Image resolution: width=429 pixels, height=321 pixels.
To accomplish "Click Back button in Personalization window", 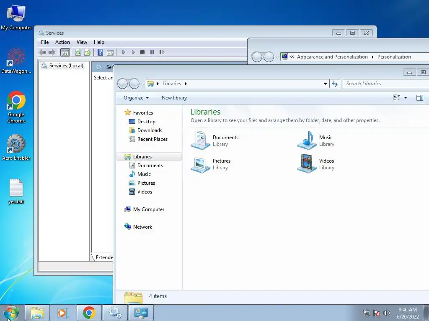I will click(x=257, y=57).
